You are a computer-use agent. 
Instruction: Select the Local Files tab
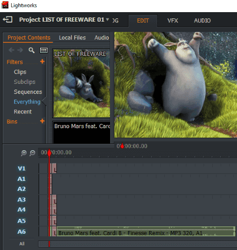[x=72, y=37]
